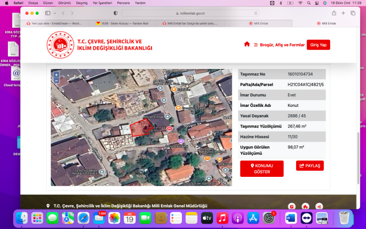Switch to the Yandex Mail Gelen Kutusu tab
Image resolution: width=366 pixels, height=229 pixels.
[x=122, y=24]
